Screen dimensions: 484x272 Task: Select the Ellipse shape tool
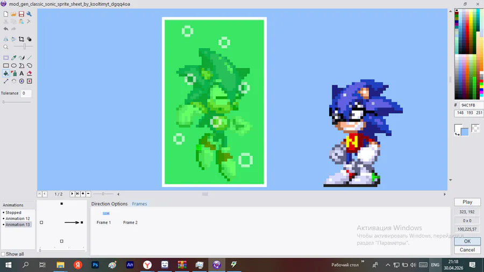coord(13,66)
